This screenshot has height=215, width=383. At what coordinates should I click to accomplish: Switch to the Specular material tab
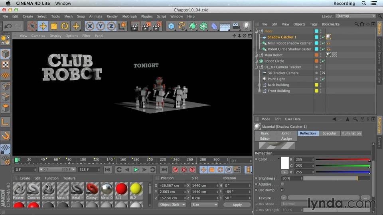click(329, 133)
